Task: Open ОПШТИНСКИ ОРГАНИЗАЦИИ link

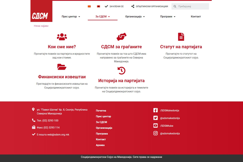Action: click(152, 6)
